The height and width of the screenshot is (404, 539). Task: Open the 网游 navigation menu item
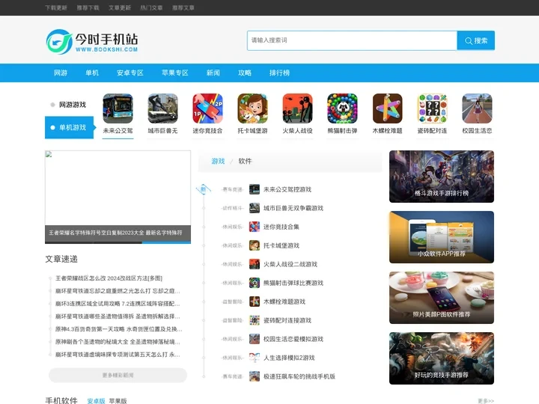pyautogui.click(x=61, y=73)
